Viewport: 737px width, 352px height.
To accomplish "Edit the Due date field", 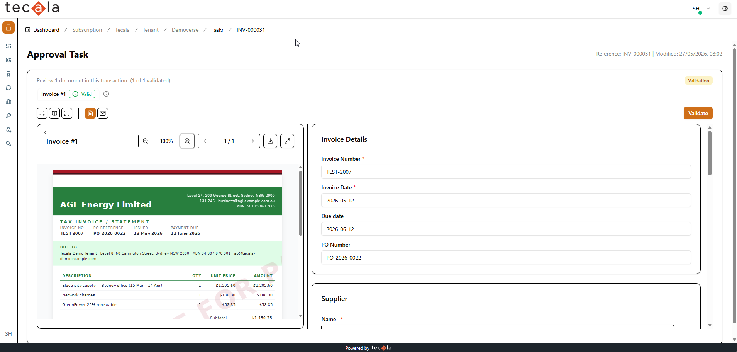I will point(506,229).
